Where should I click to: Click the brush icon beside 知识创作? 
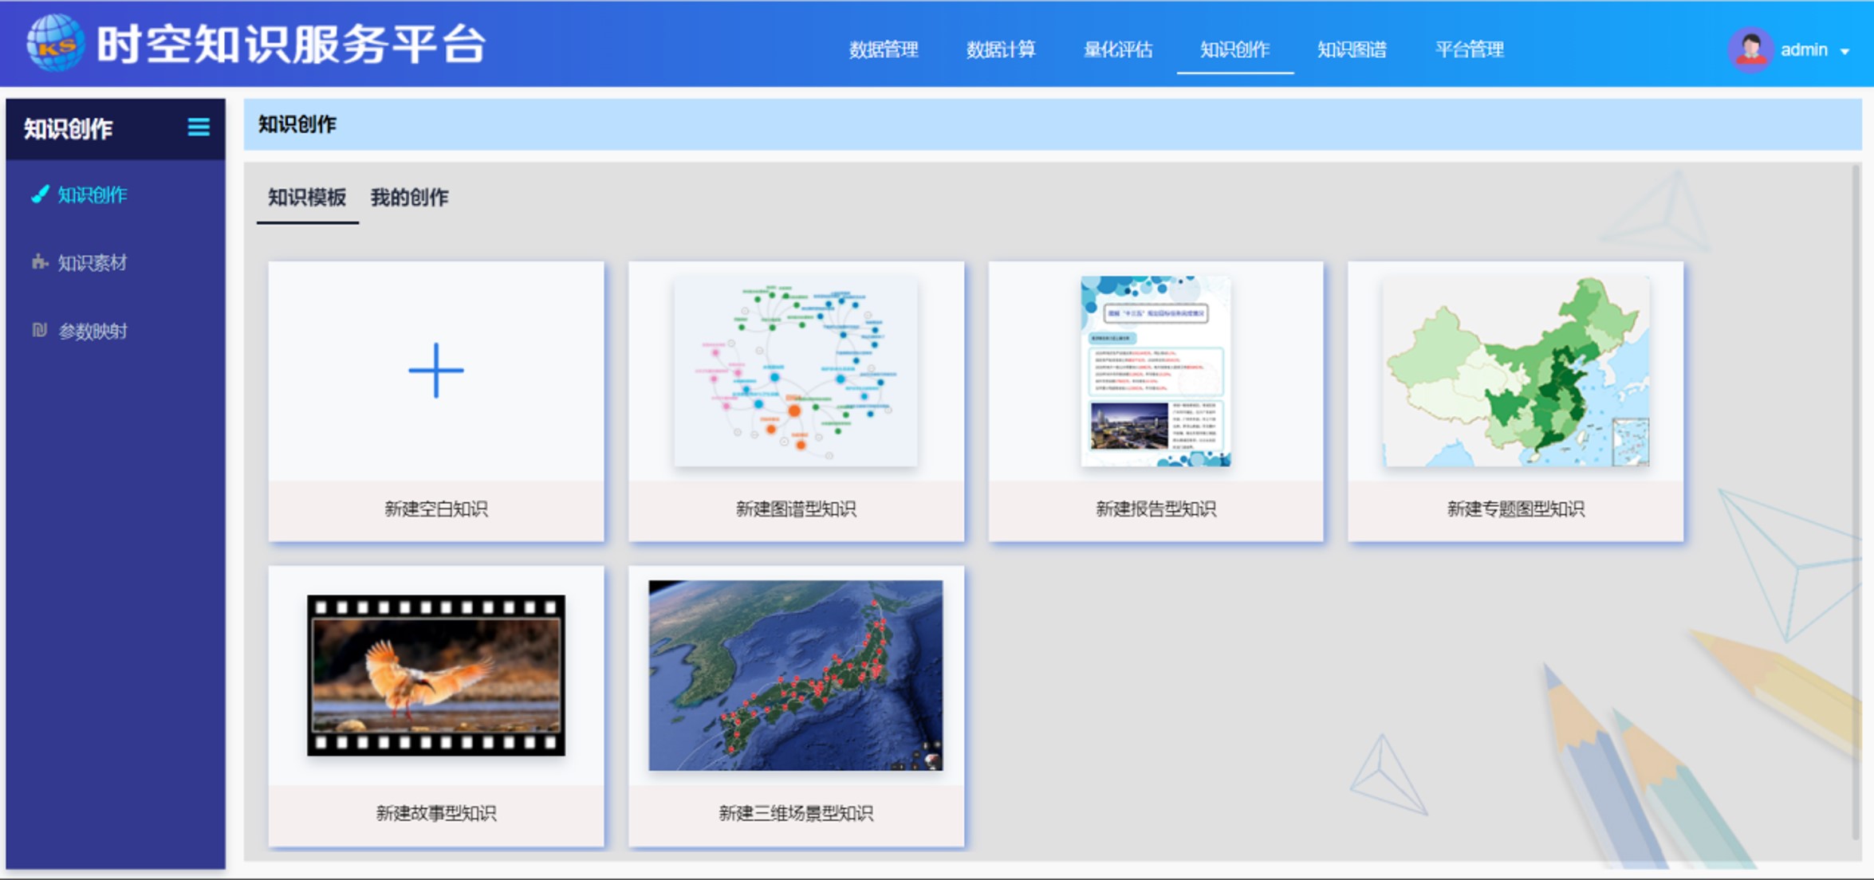click(x=39, y=194)
